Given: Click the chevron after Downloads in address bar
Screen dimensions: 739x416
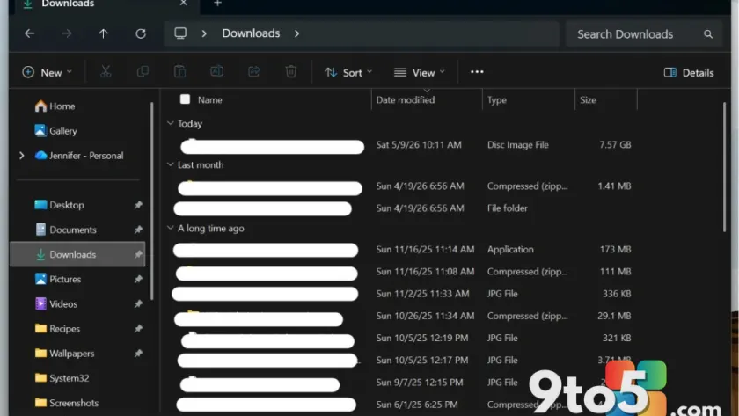Looking at the screenshot, I should click(x=296, y=33).
